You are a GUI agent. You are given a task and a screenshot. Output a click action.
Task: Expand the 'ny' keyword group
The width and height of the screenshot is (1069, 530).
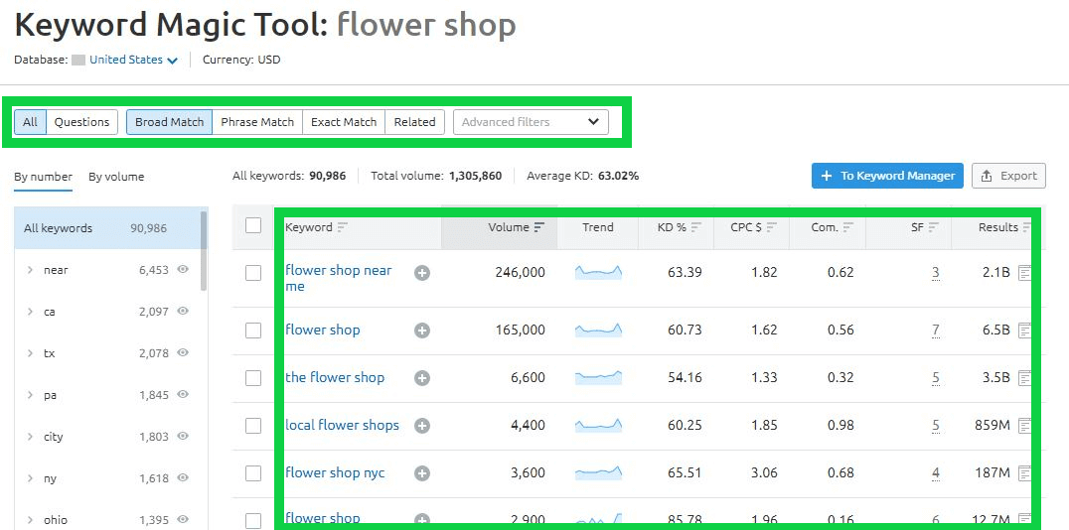click(x=30, y=478)
